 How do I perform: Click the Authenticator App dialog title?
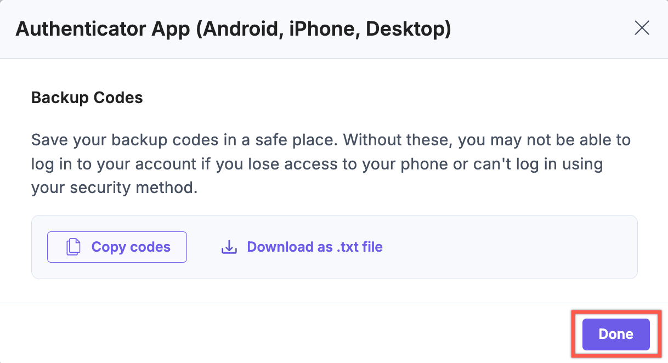click(233, 29)
